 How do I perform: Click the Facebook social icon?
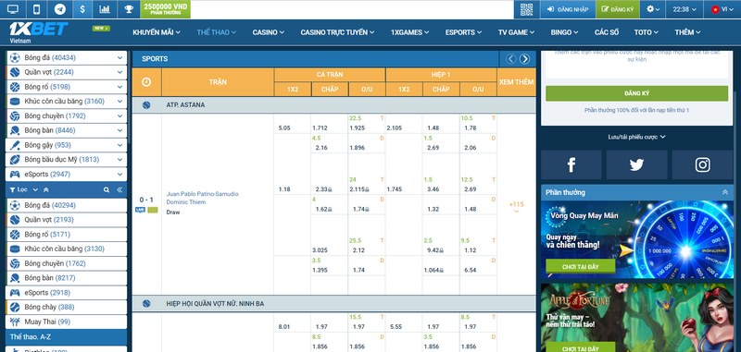(x=571, y=165)
